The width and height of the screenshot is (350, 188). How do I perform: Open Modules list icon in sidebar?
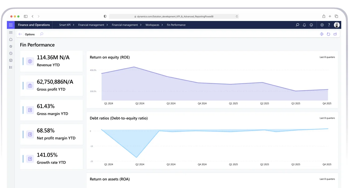11,67
